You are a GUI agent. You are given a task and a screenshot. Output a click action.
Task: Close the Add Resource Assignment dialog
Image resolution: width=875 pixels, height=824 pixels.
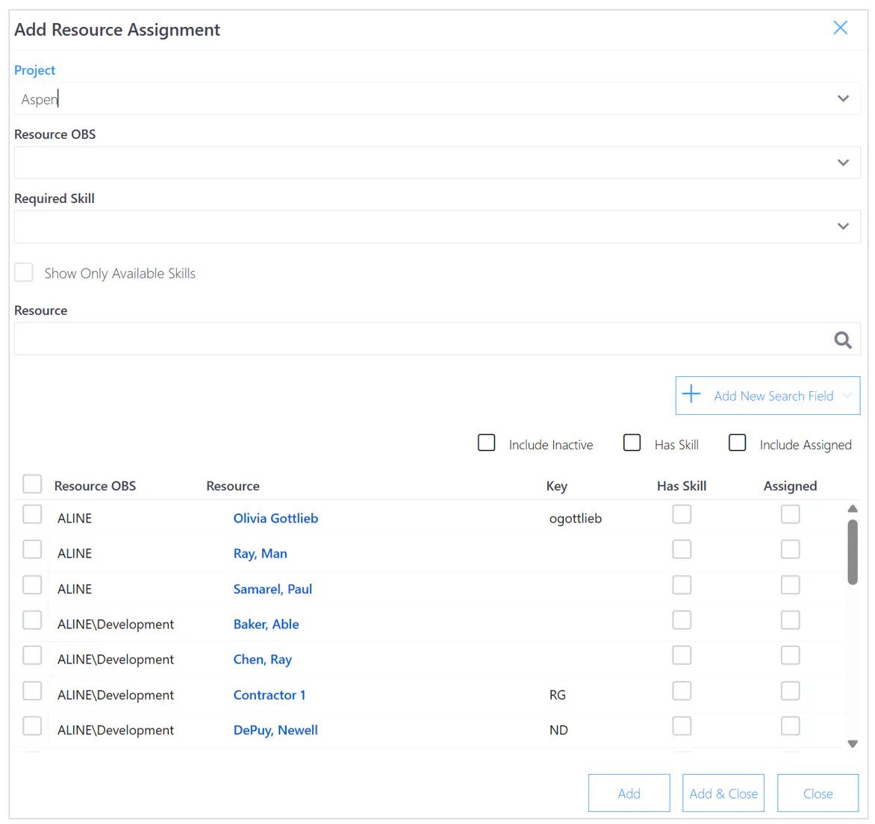click(840, 28)
